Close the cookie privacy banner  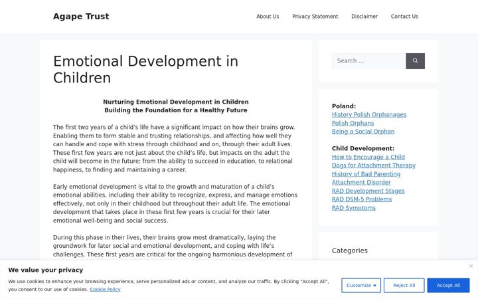pyautogui.click(x=471, y=266)
